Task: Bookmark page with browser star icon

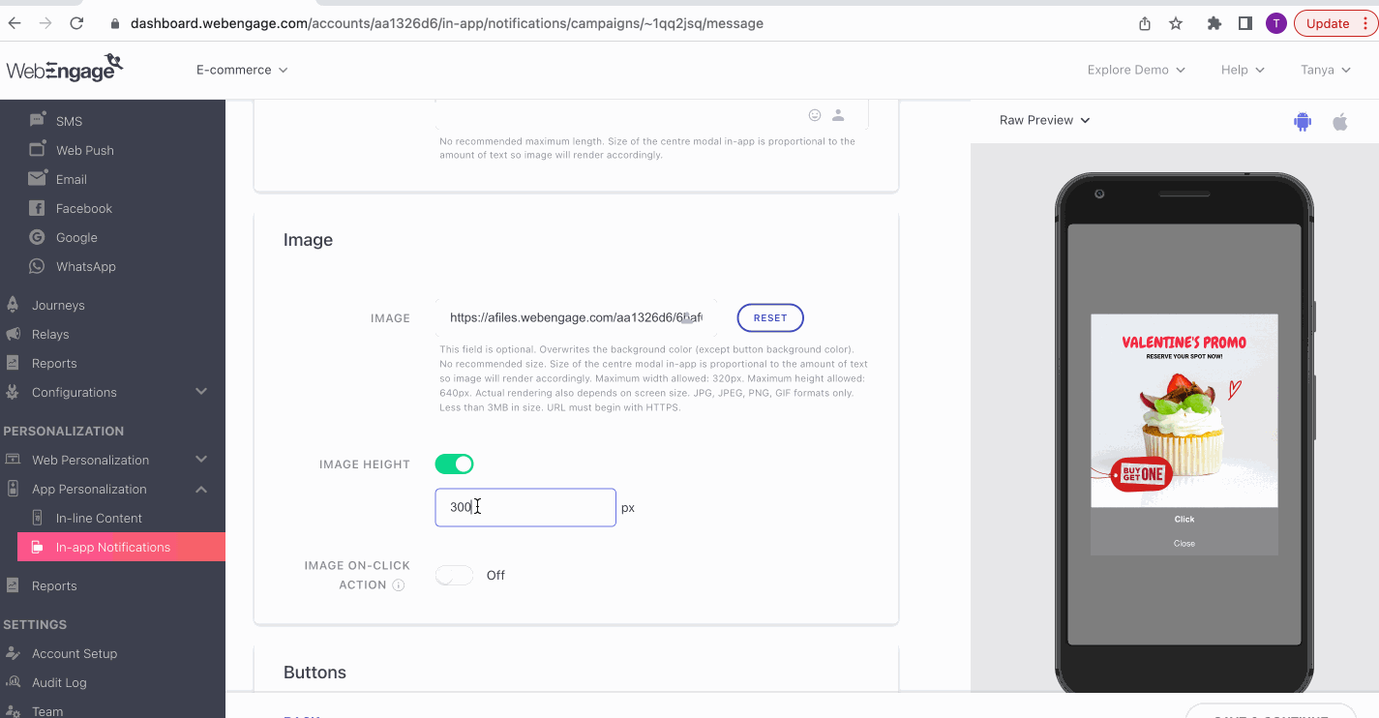Action: (1176, 23)
